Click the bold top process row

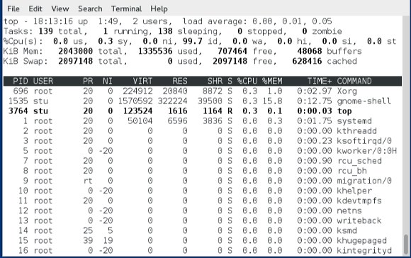tap(203, 111)
